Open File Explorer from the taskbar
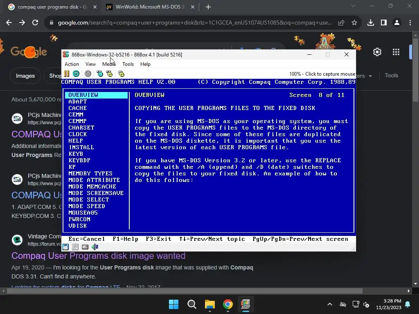 210,304
